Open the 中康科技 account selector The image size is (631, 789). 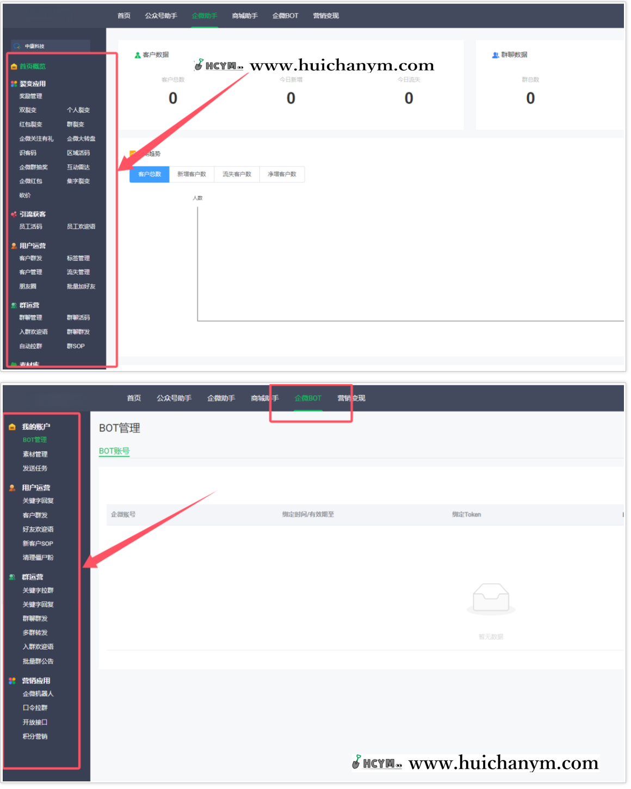point(50,46)
